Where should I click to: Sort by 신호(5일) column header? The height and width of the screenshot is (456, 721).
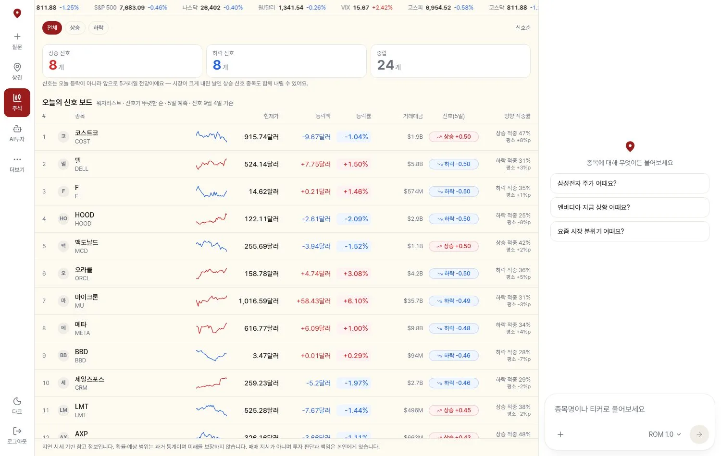point(454,116)
